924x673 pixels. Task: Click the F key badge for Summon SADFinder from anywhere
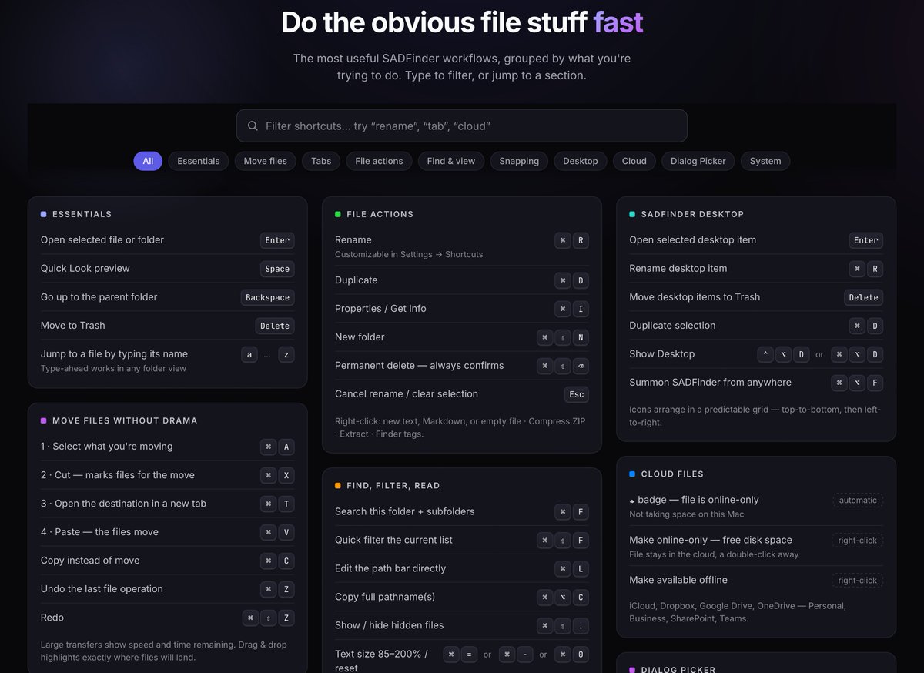[875, 383]
